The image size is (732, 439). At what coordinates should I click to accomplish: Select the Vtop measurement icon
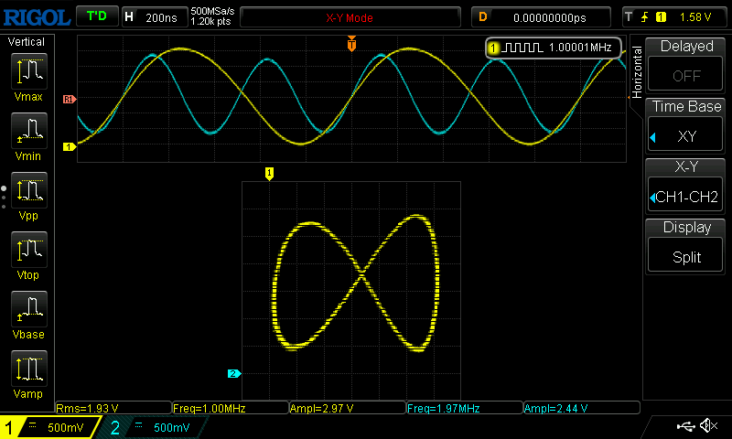(x=29, y=250)
